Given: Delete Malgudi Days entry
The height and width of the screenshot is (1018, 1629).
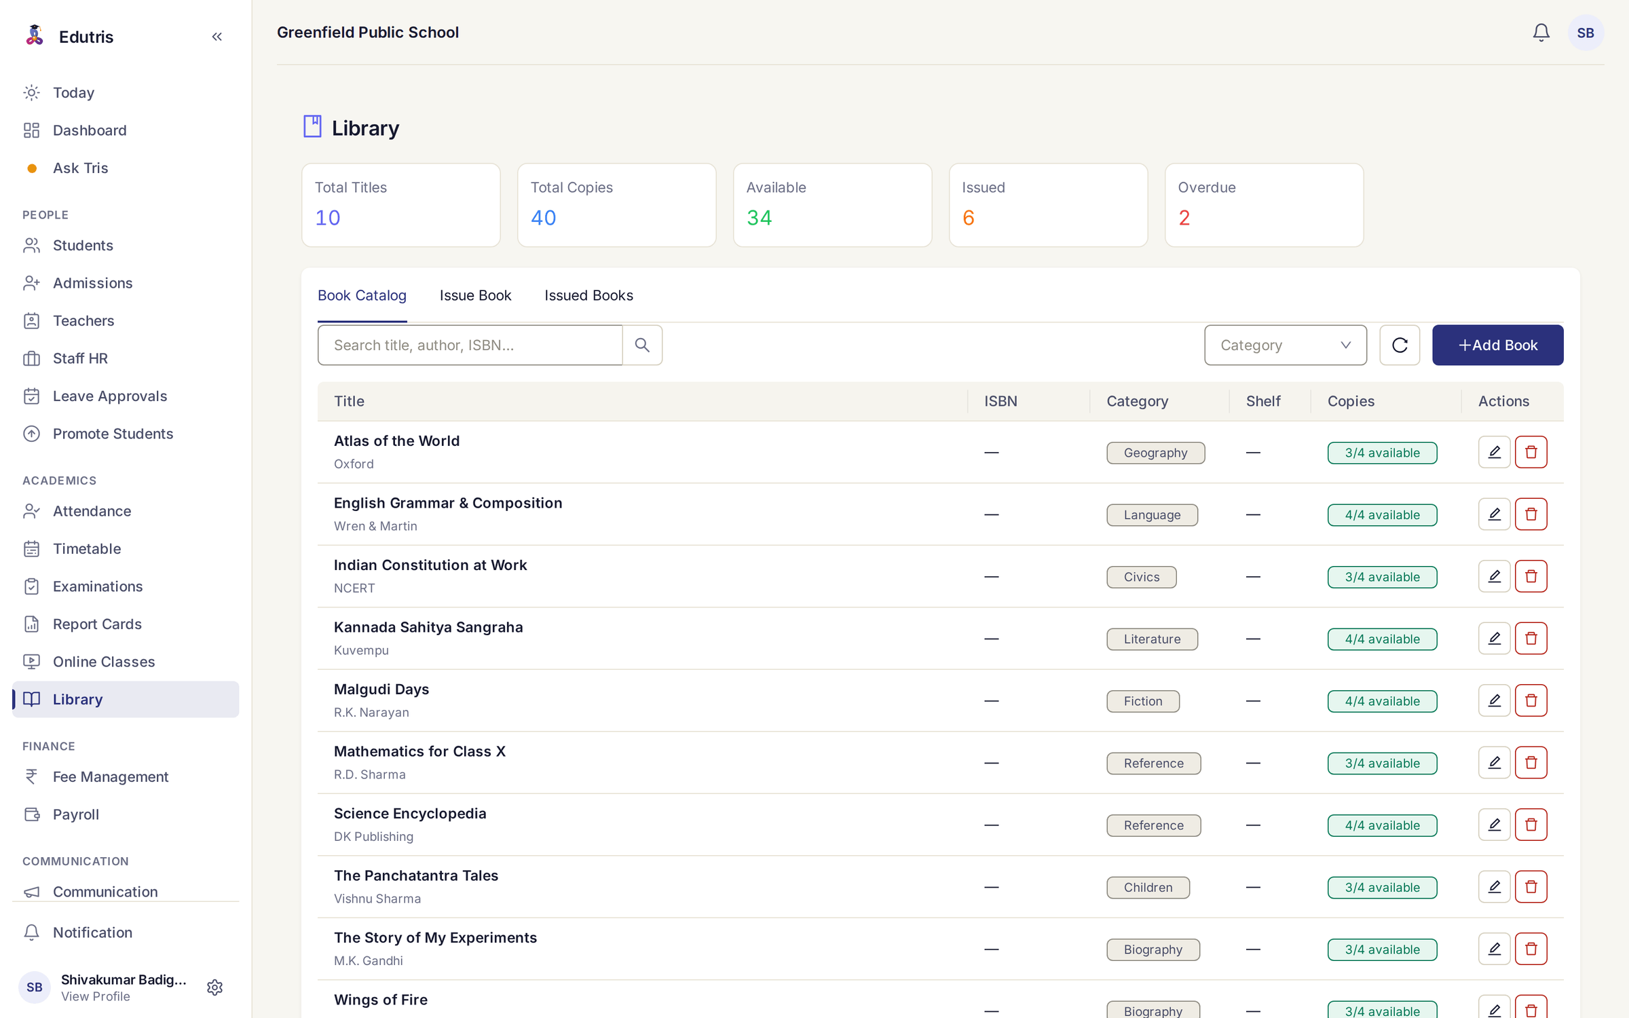Looking at the screenshot, I should tap(1531, 700).
